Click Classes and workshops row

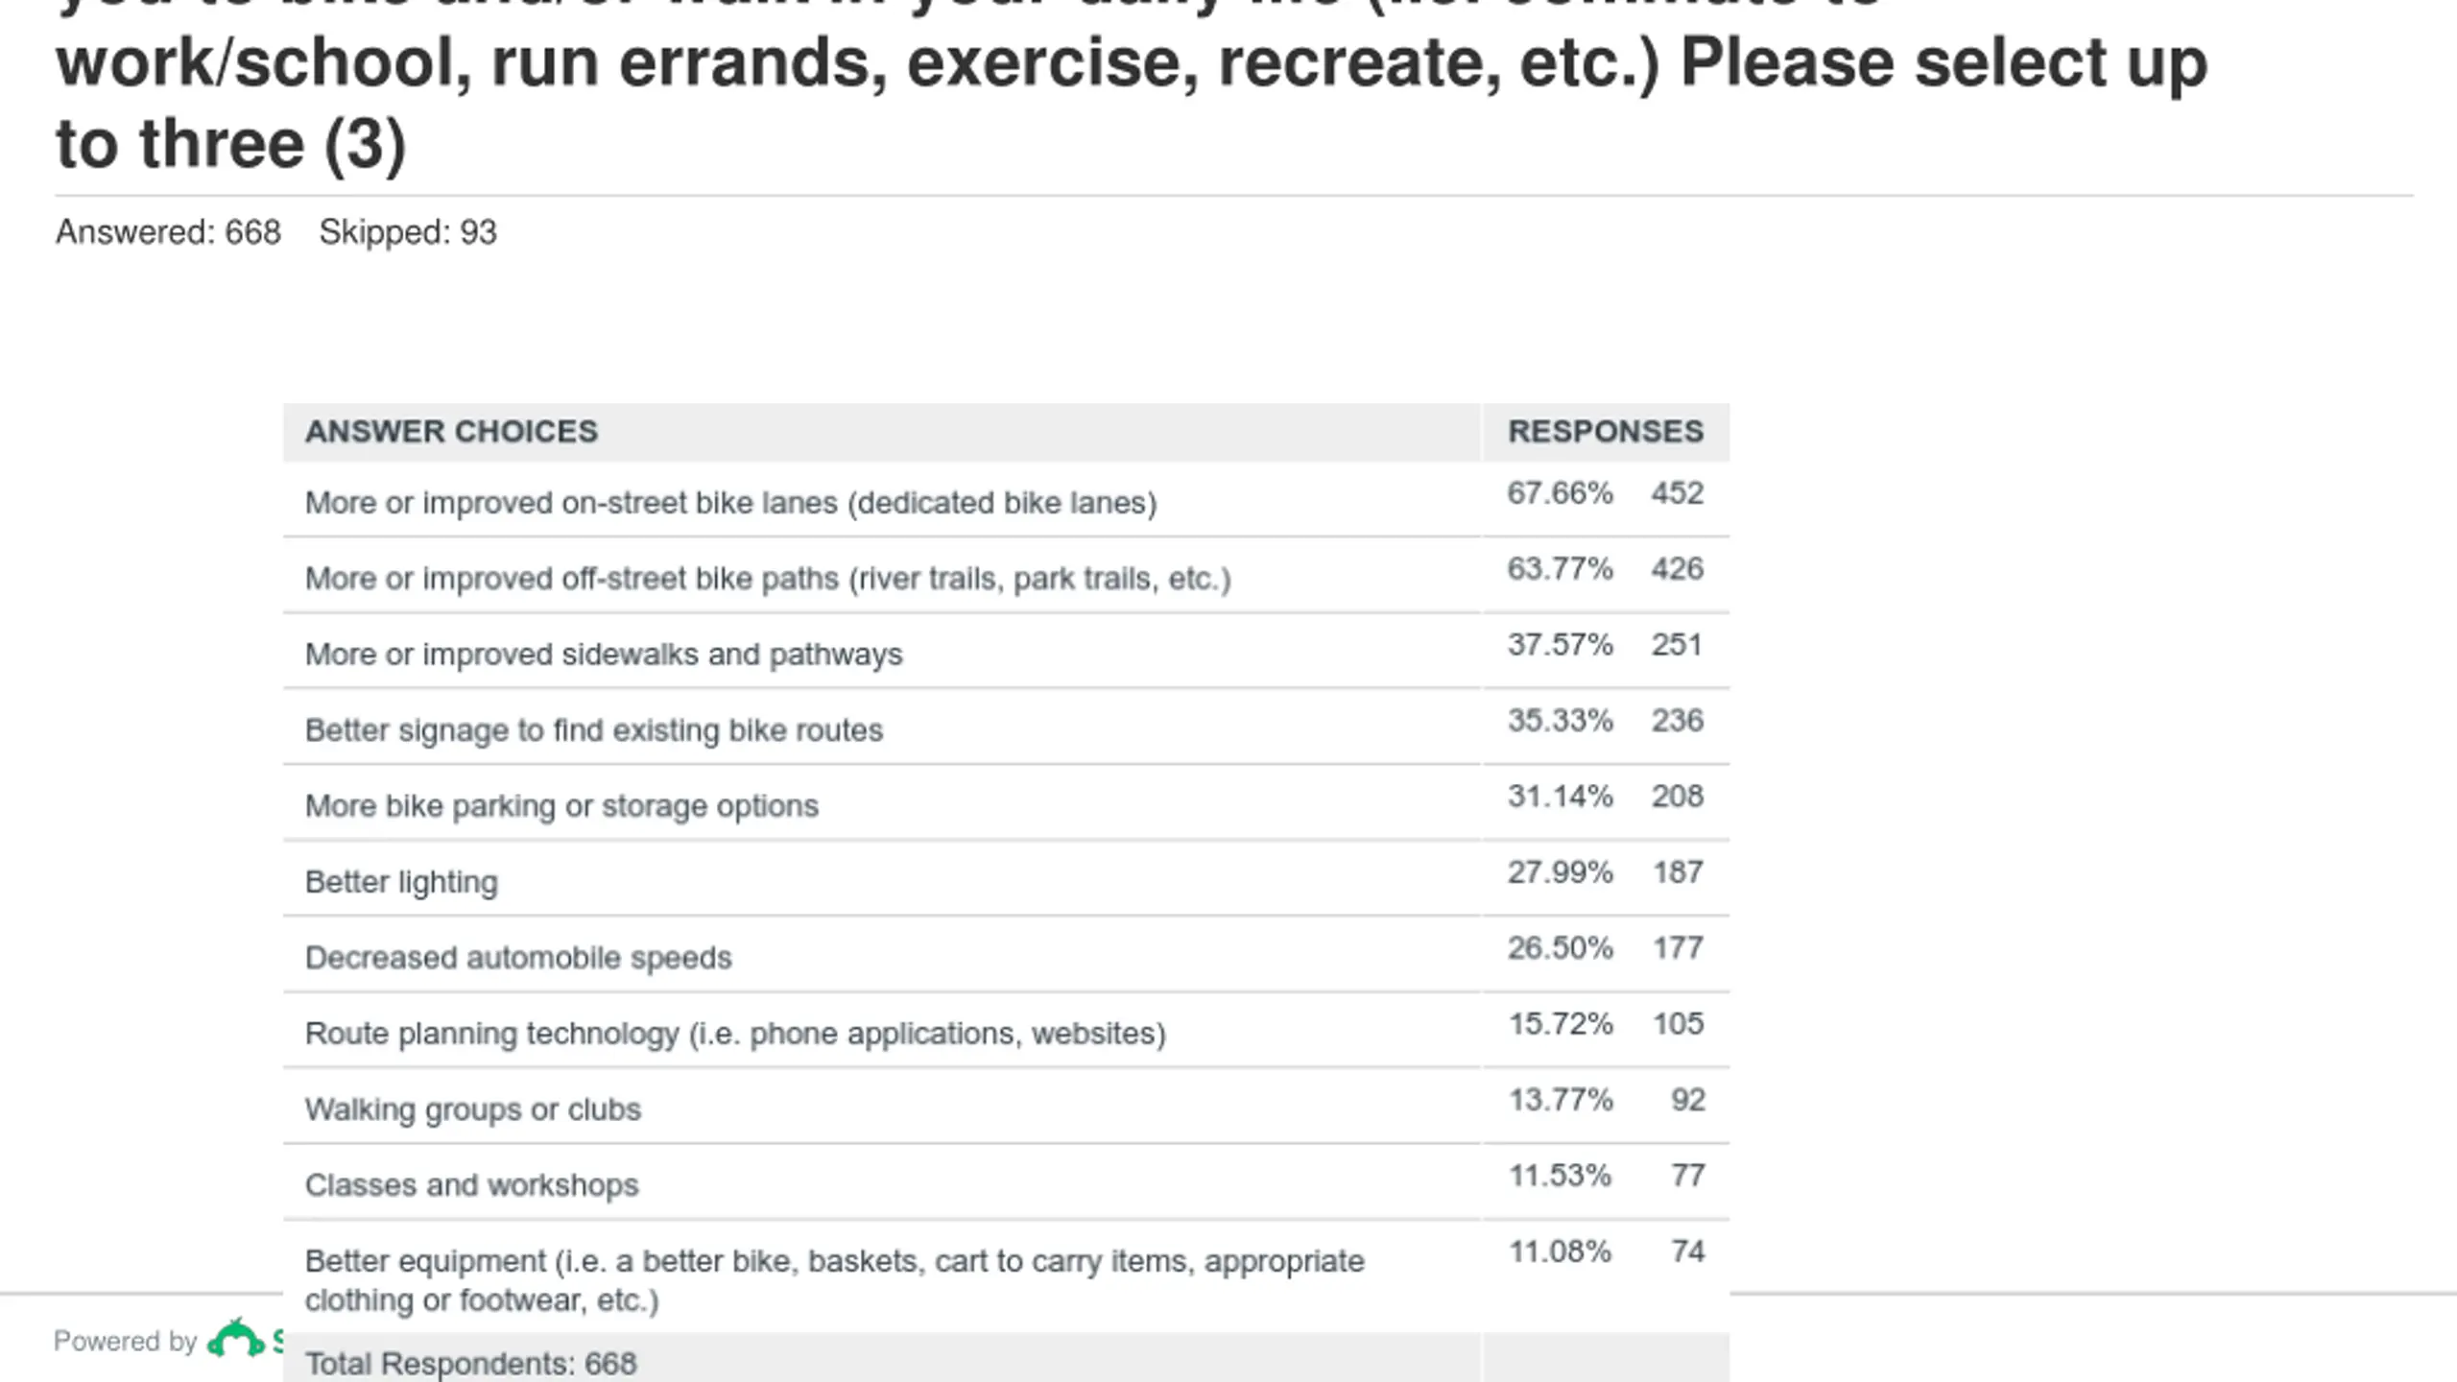click(x=1006, y=1182)
